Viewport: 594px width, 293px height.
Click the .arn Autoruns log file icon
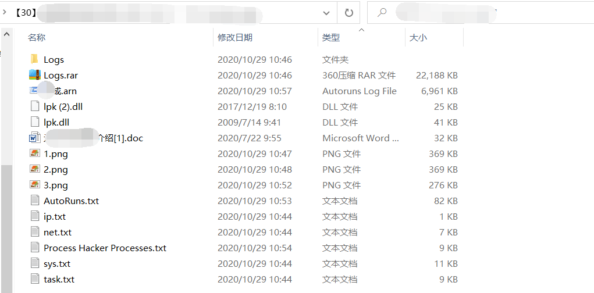[x=34, y=91]
